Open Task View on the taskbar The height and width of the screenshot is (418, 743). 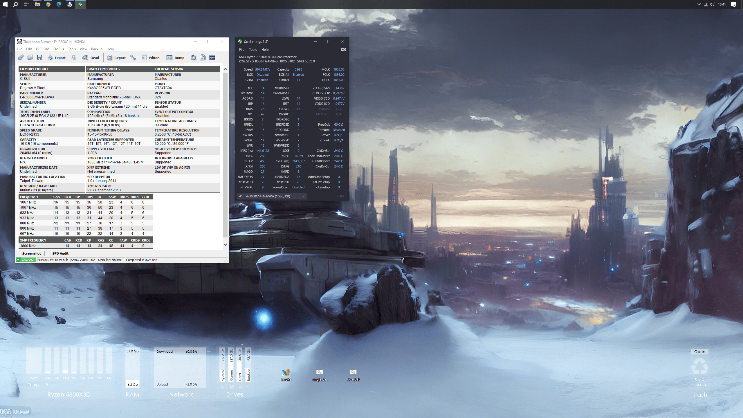[x=26, y=4]
